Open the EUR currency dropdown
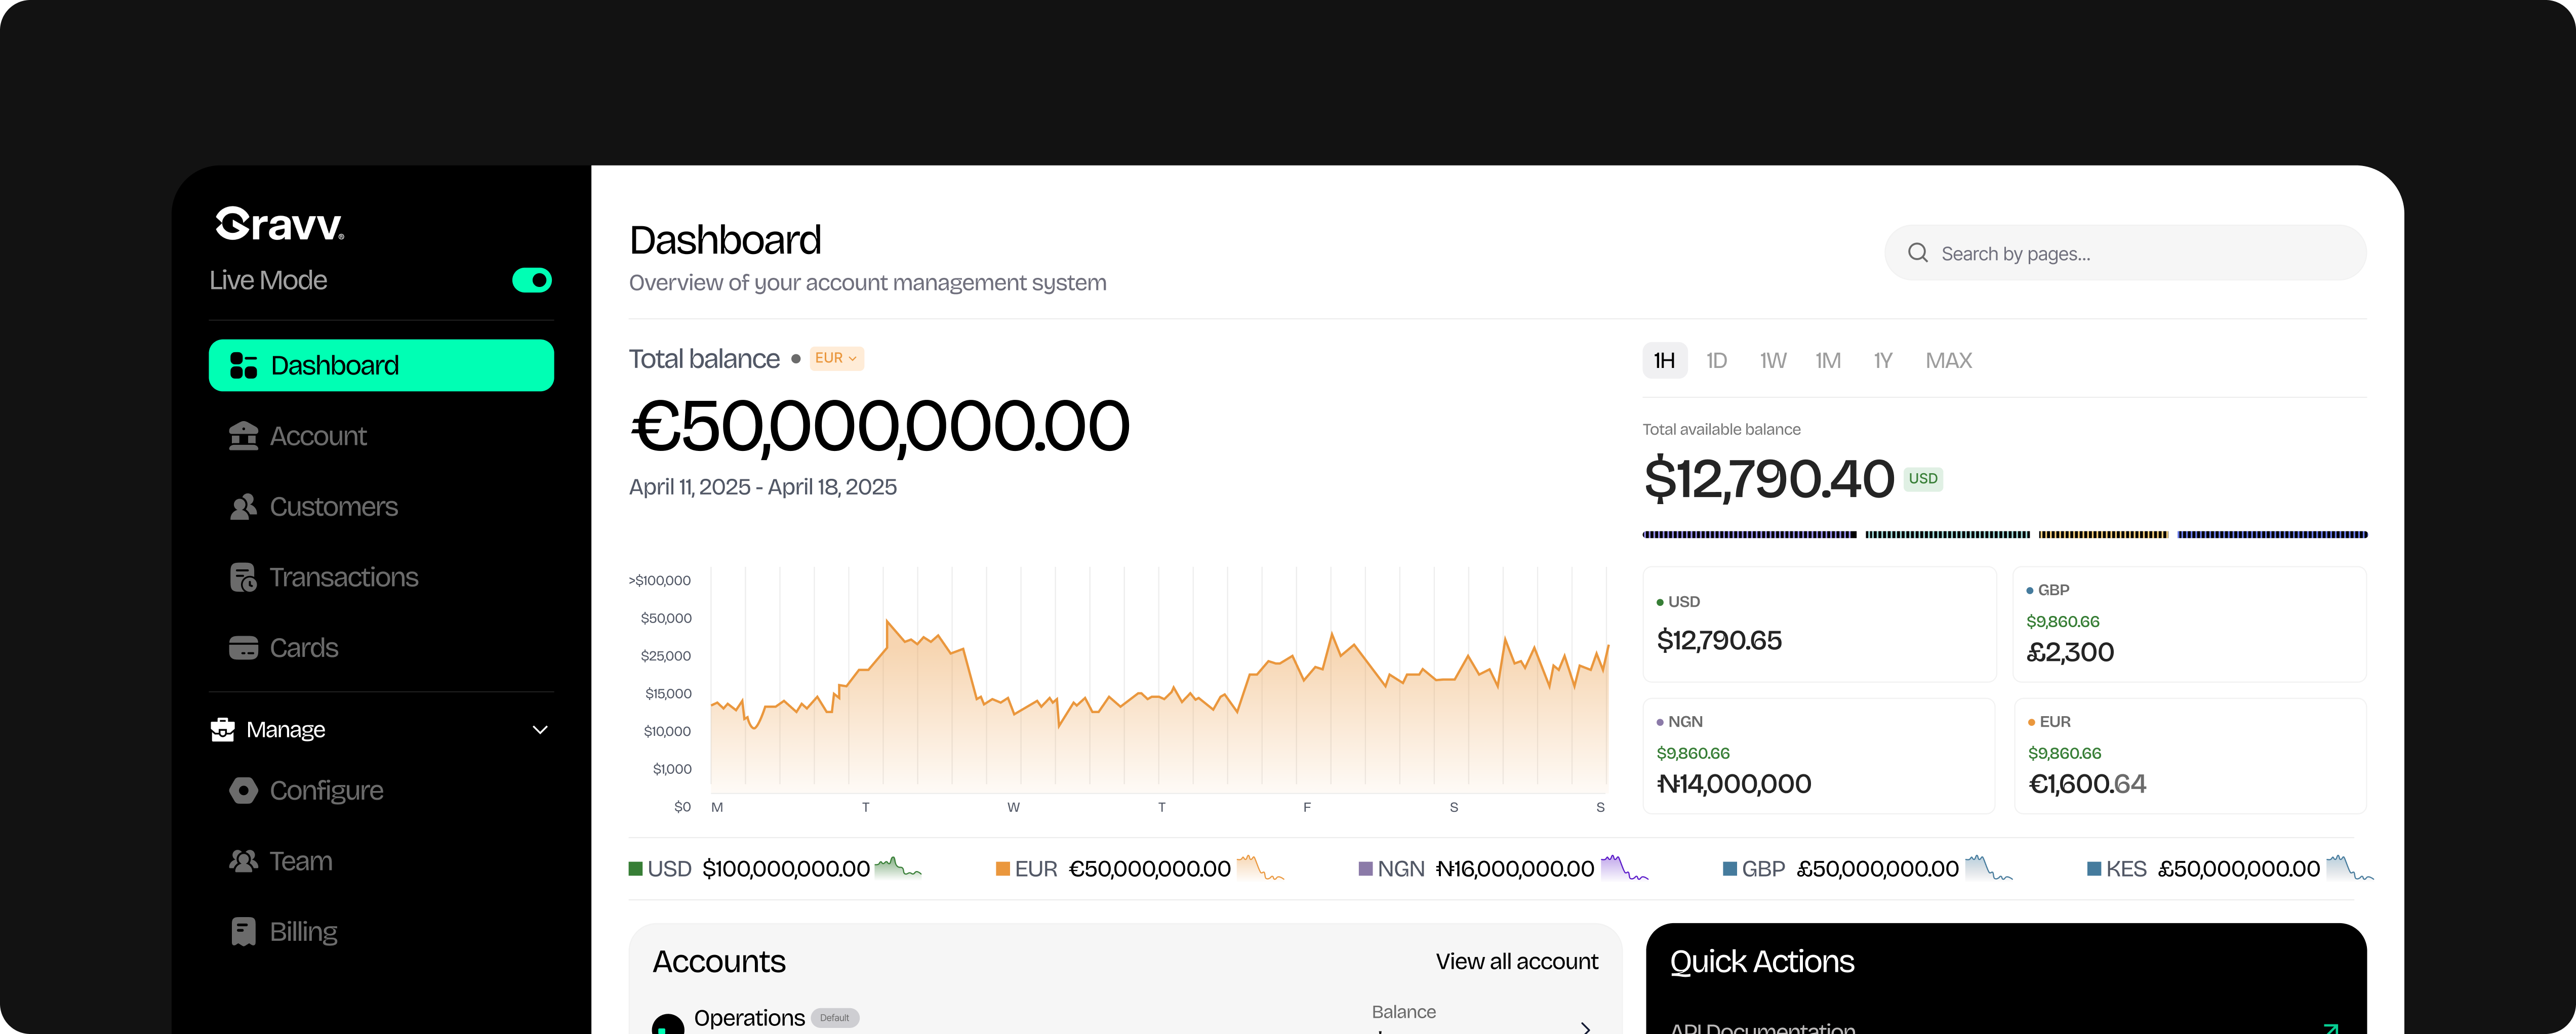Image resolution: width=2576 pixels, height=1034 pixels. [x=836, y=358]
